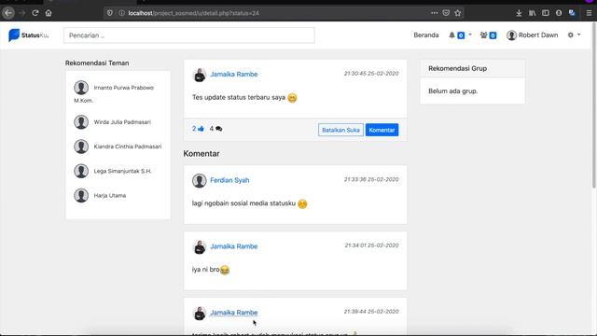Open Jamaika Rambe link on 21:39:44 comment
This screenshot has height=336, width=597.
coord(234,313)
